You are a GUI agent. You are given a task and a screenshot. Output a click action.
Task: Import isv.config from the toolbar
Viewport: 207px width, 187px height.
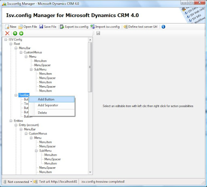[105, 27]
